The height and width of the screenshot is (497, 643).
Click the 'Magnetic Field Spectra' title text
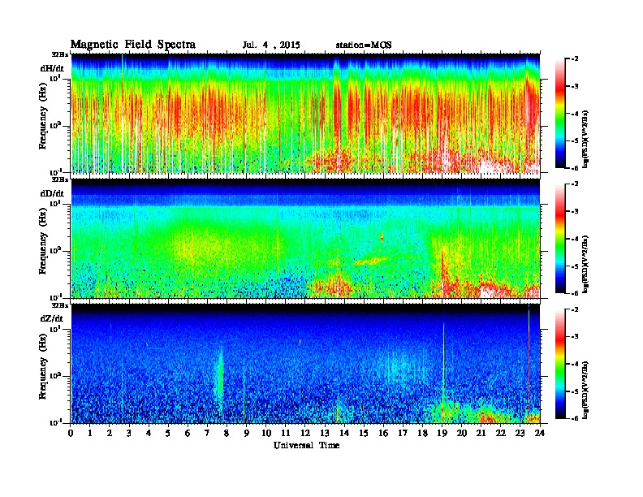pos(133,45)
